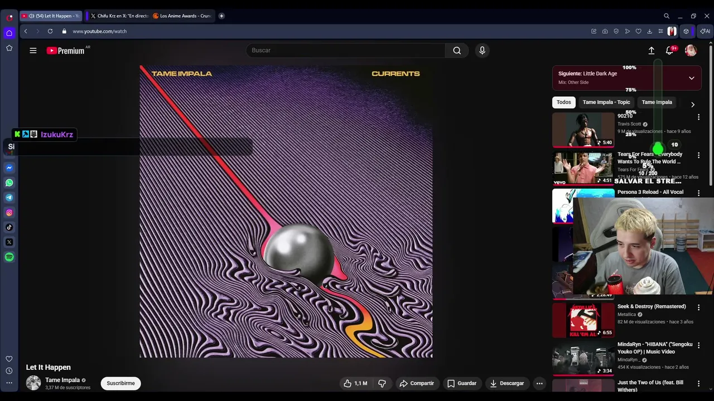Open Instagram from the browser sidebar
Screen dimensions: 714x401
9,212
